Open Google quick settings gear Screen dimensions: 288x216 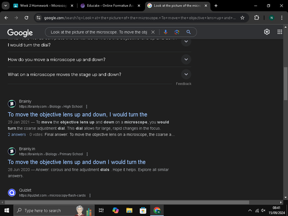(267, 32)
